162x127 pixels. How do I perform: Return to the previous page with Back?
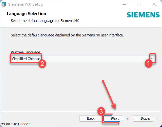tap(91, 118)
